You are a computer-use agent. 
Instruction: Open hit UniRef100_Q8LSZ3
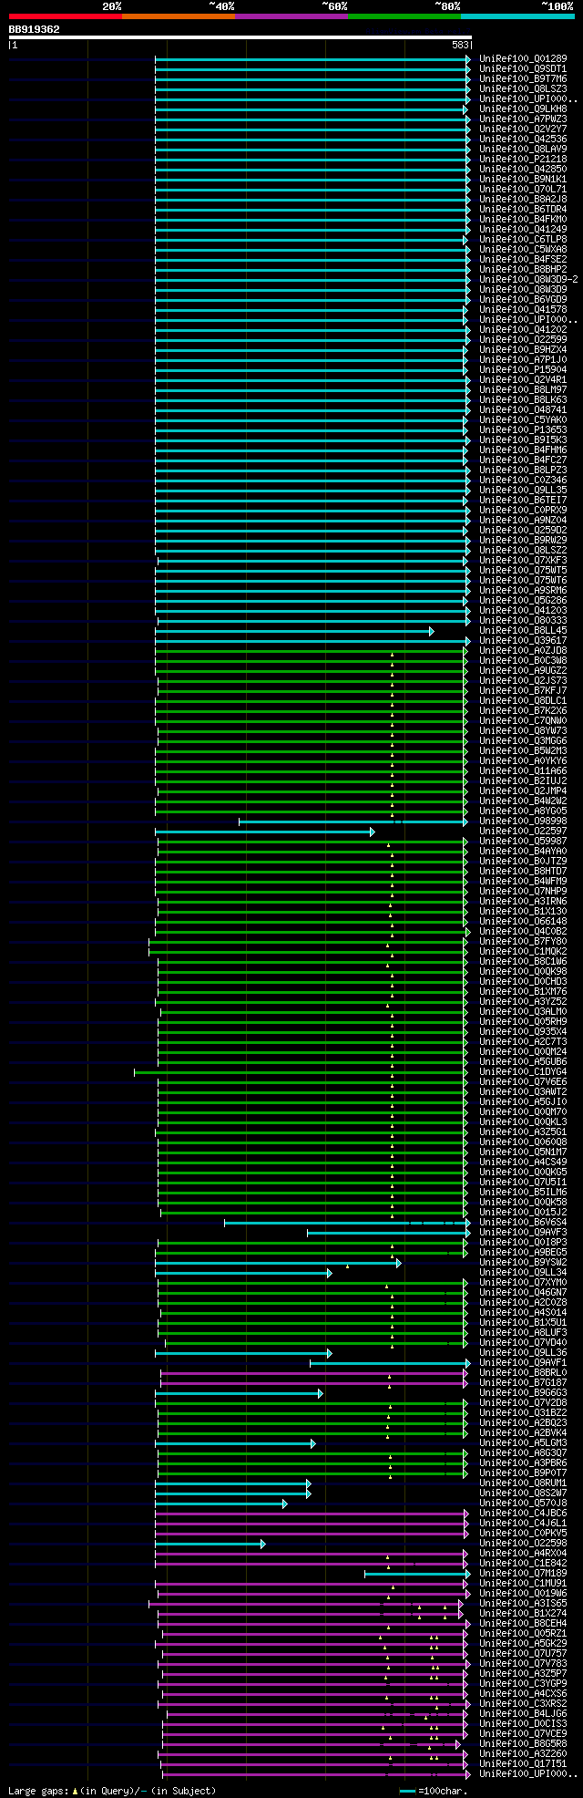[x=523, y=88]
